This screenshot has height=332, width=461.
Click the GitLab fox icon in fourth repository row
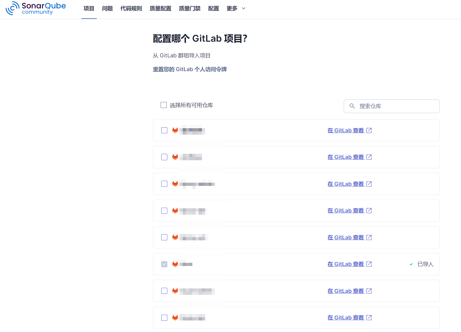pyautogui.click(x=175, y=211)
